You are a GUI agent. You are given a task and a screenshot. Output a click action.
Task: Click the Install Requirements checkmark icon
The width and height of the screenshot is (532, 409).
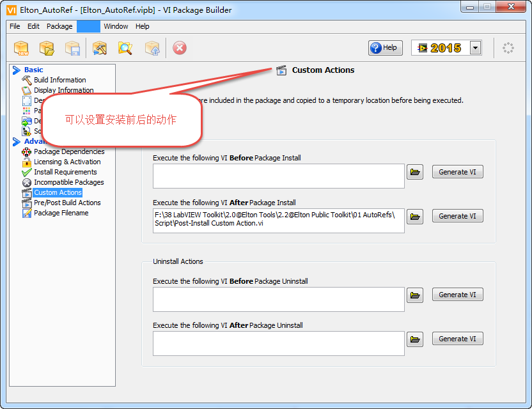click(x=26, y=173)
